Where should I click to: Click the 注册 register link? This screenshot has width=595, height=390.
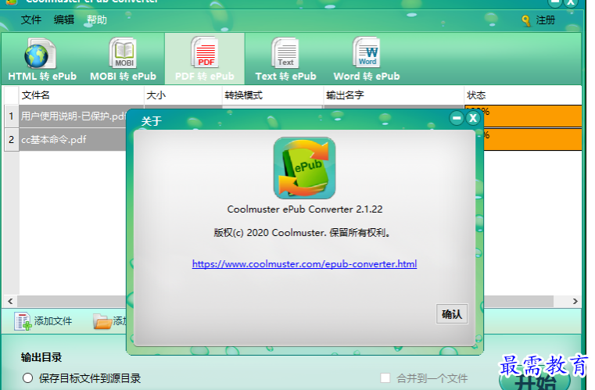(545, 20)
